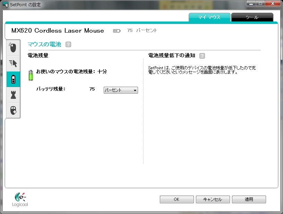Click the help icon beside 電池残量低下の通知

click(x=202, y=56)
